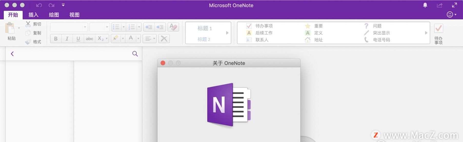Apply the 定义 tag
This screenshot has width=463, height=142.
[314, 33]
